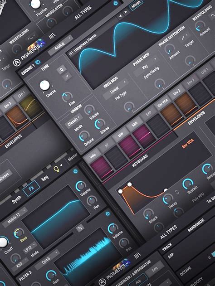
Task: Open library bars icon before Happiness Harms
Action: pos(71,53)
